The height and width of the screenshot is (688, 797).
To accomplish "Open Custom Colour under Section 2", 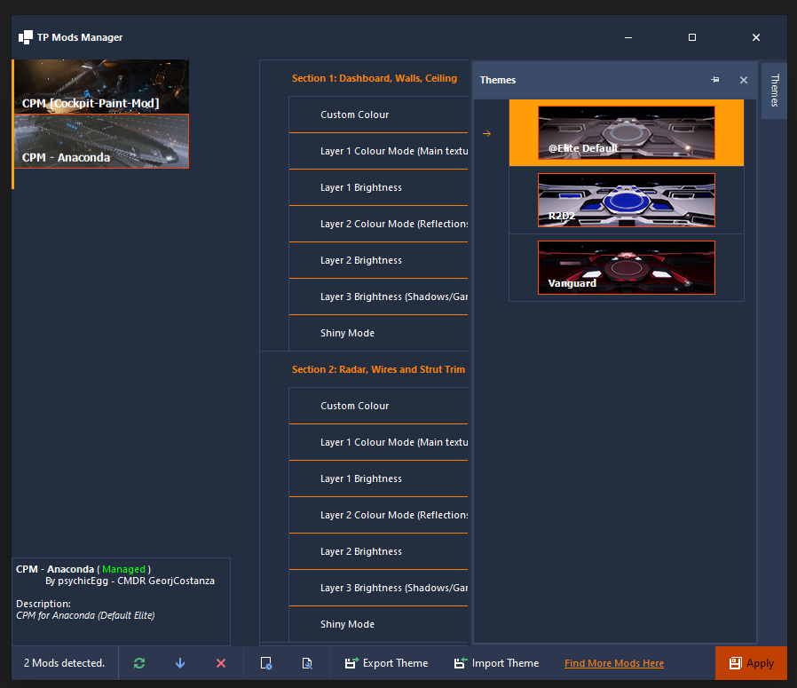I will pos(378,406).
